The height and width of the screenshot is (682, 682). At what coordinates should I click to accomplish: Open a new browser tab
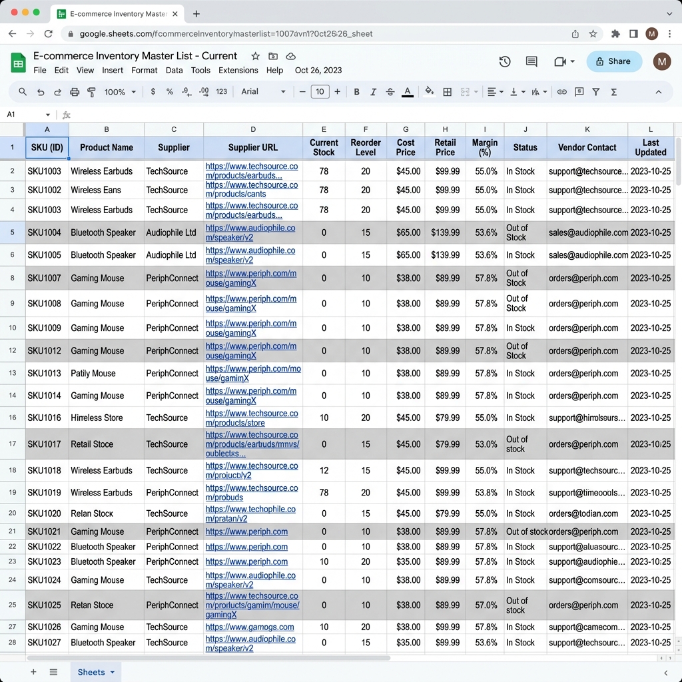click(x=196, y=14)
